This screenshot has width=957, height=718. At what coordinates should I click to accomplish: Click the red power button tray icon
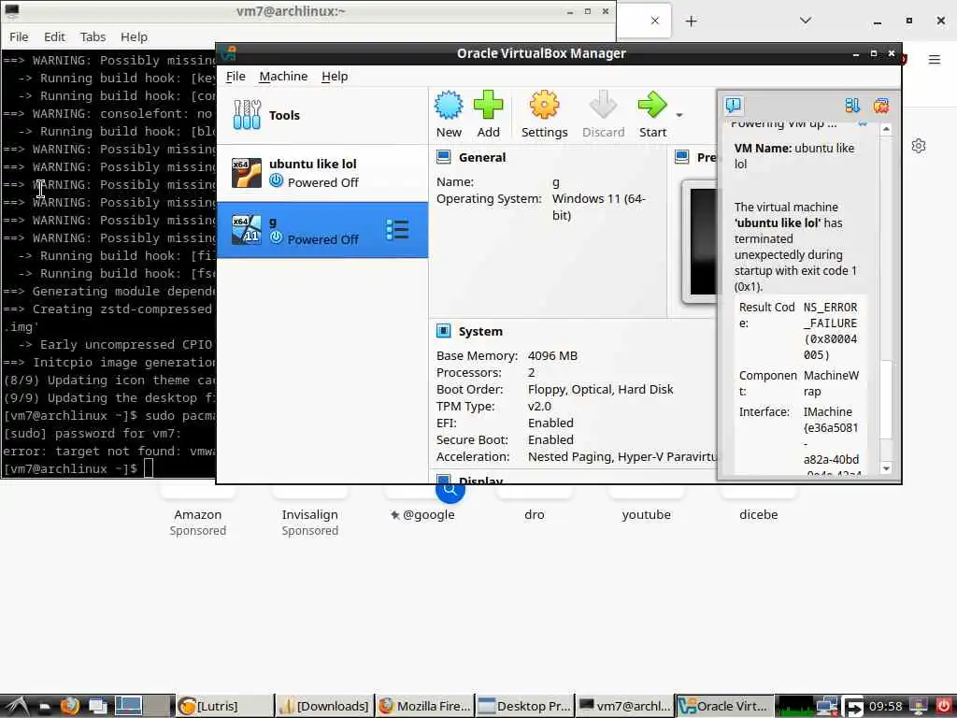tap(944, 707)
